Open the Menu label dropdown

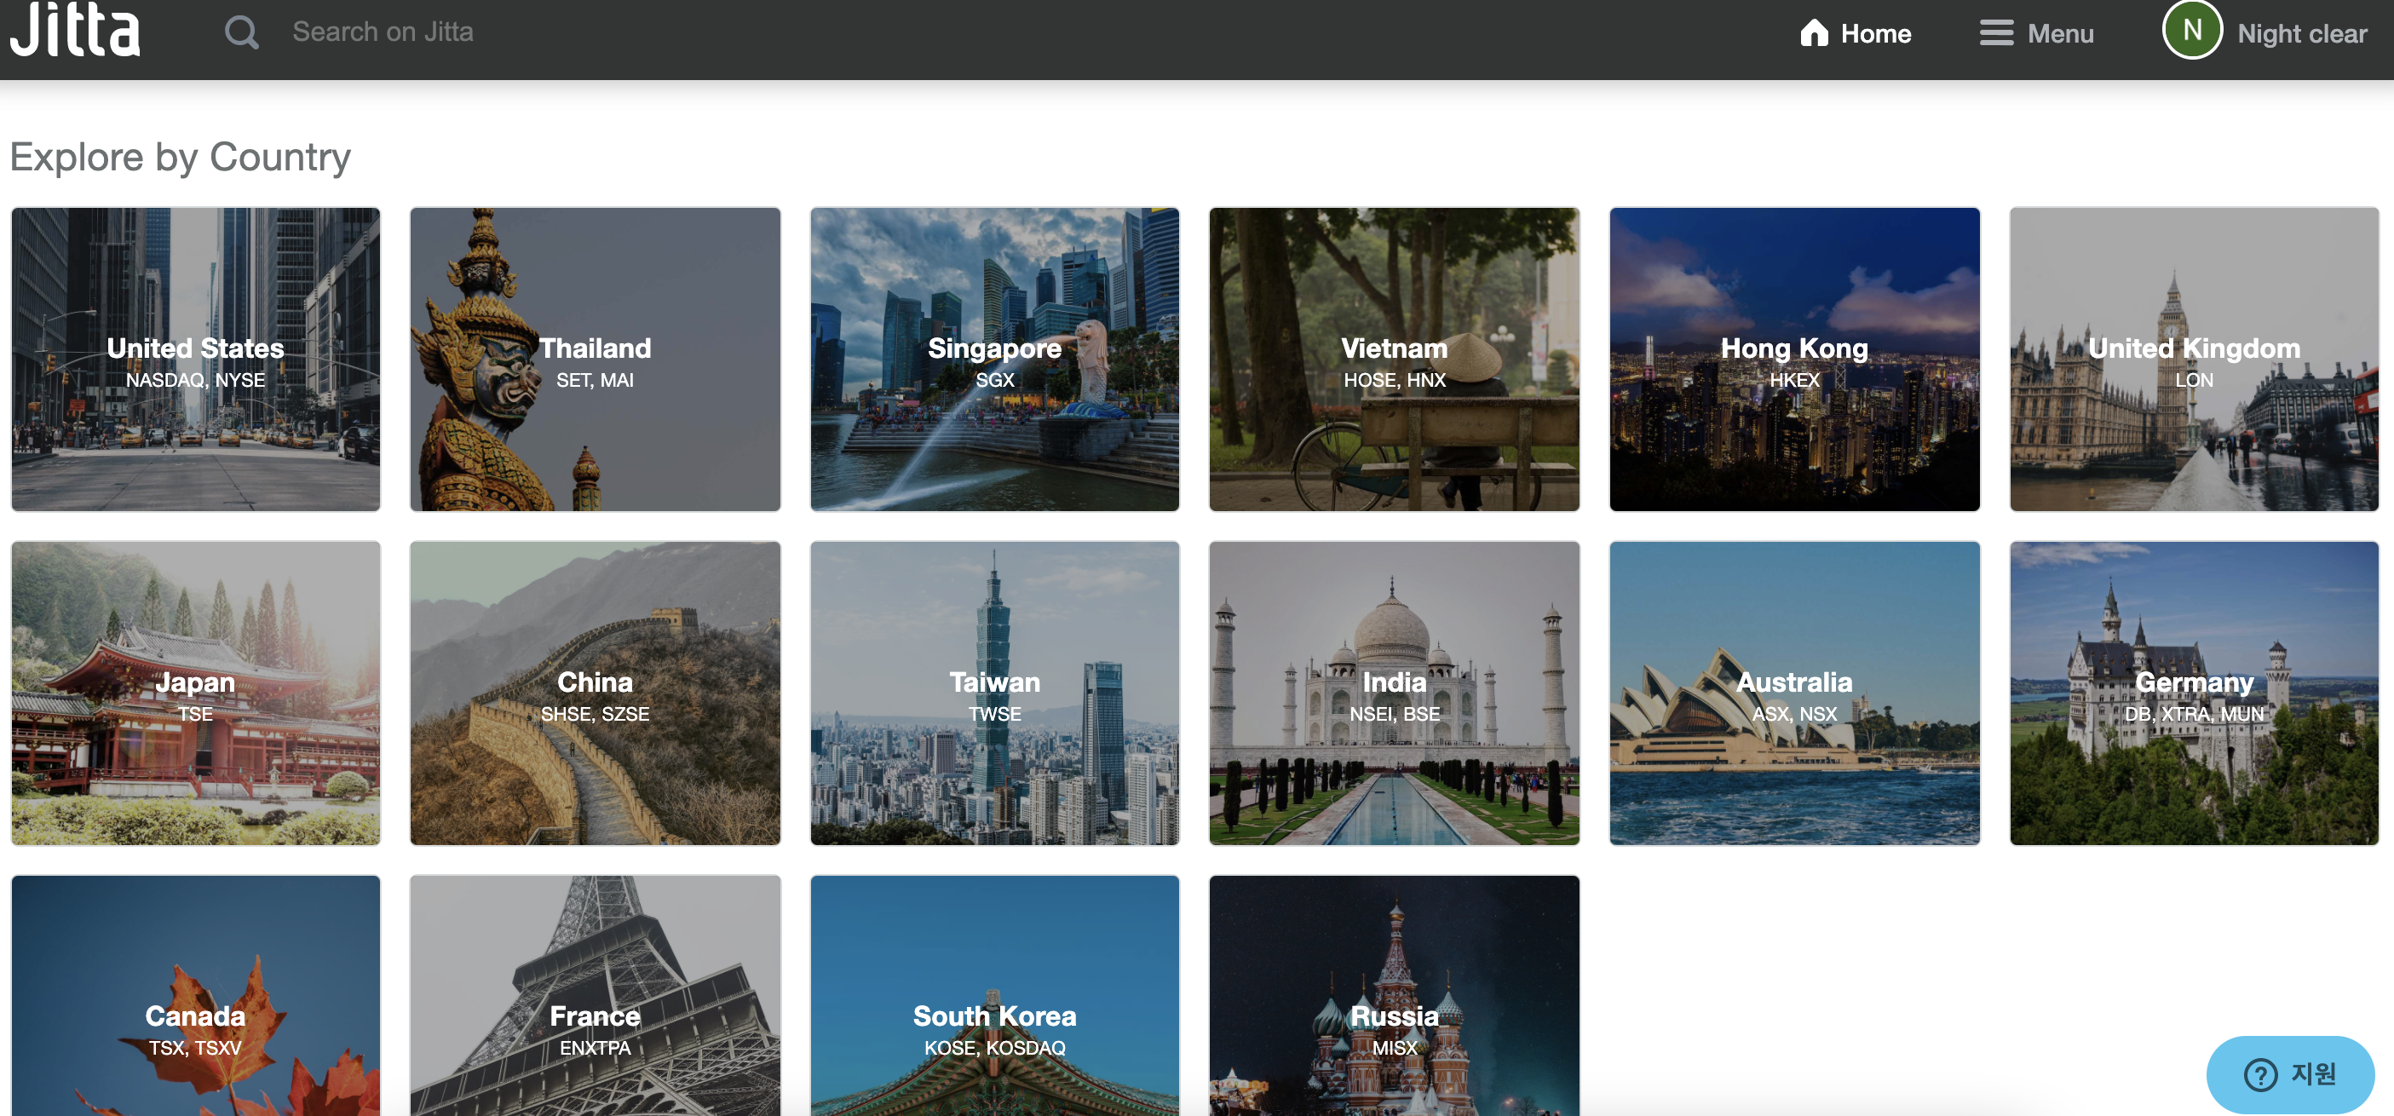coord(2060,33)
